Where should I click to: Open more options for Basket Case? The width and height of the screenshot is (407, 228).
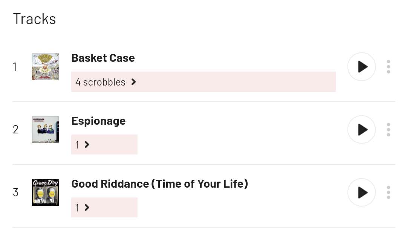click(389, 67)
